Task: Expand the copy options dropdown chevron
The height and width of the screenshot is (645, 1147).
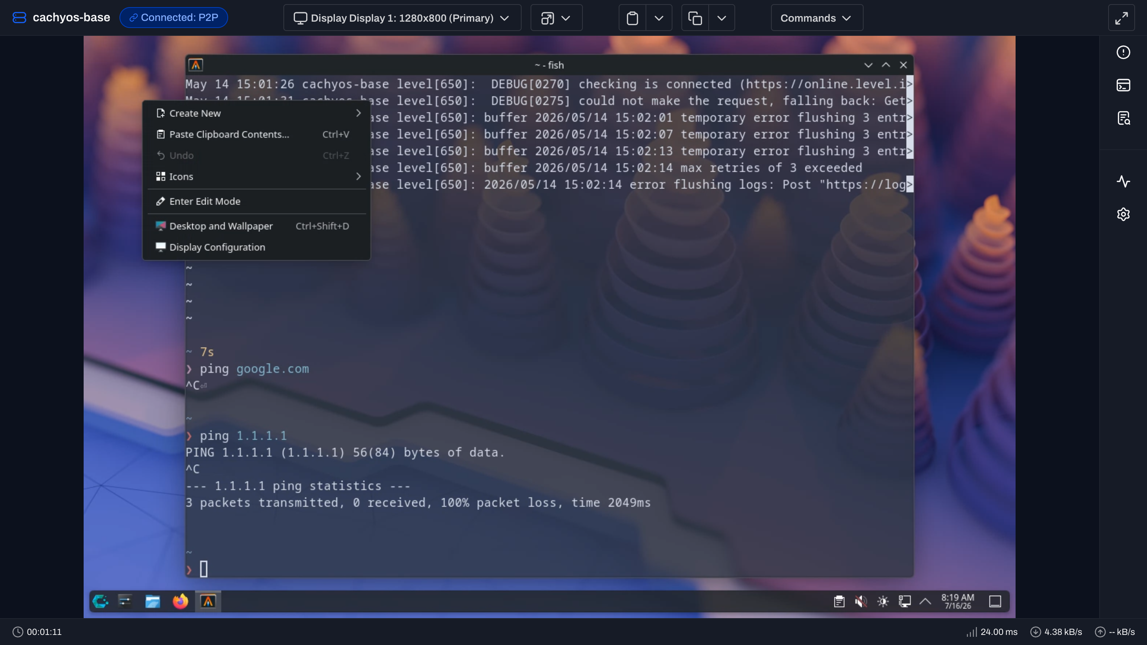Action: pyautogui.click(x=722, y=18)
